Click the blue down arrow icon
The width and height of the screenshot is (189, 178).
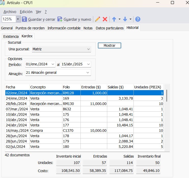coord(125,19)
